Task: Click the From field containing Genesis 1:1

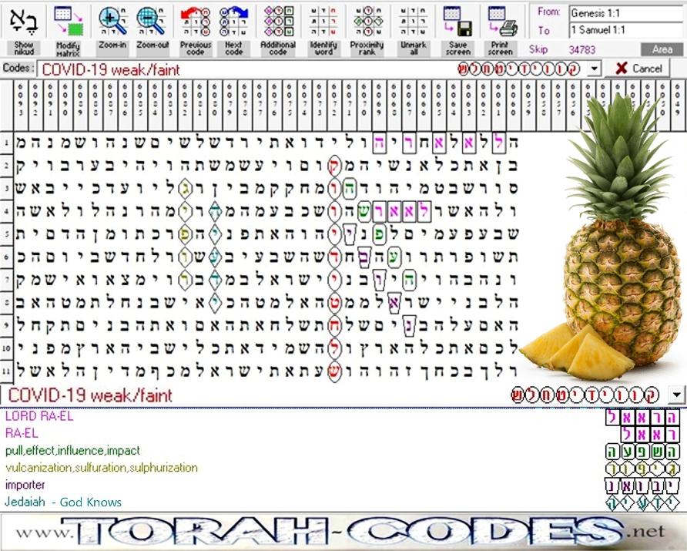Action: point(625,12)
